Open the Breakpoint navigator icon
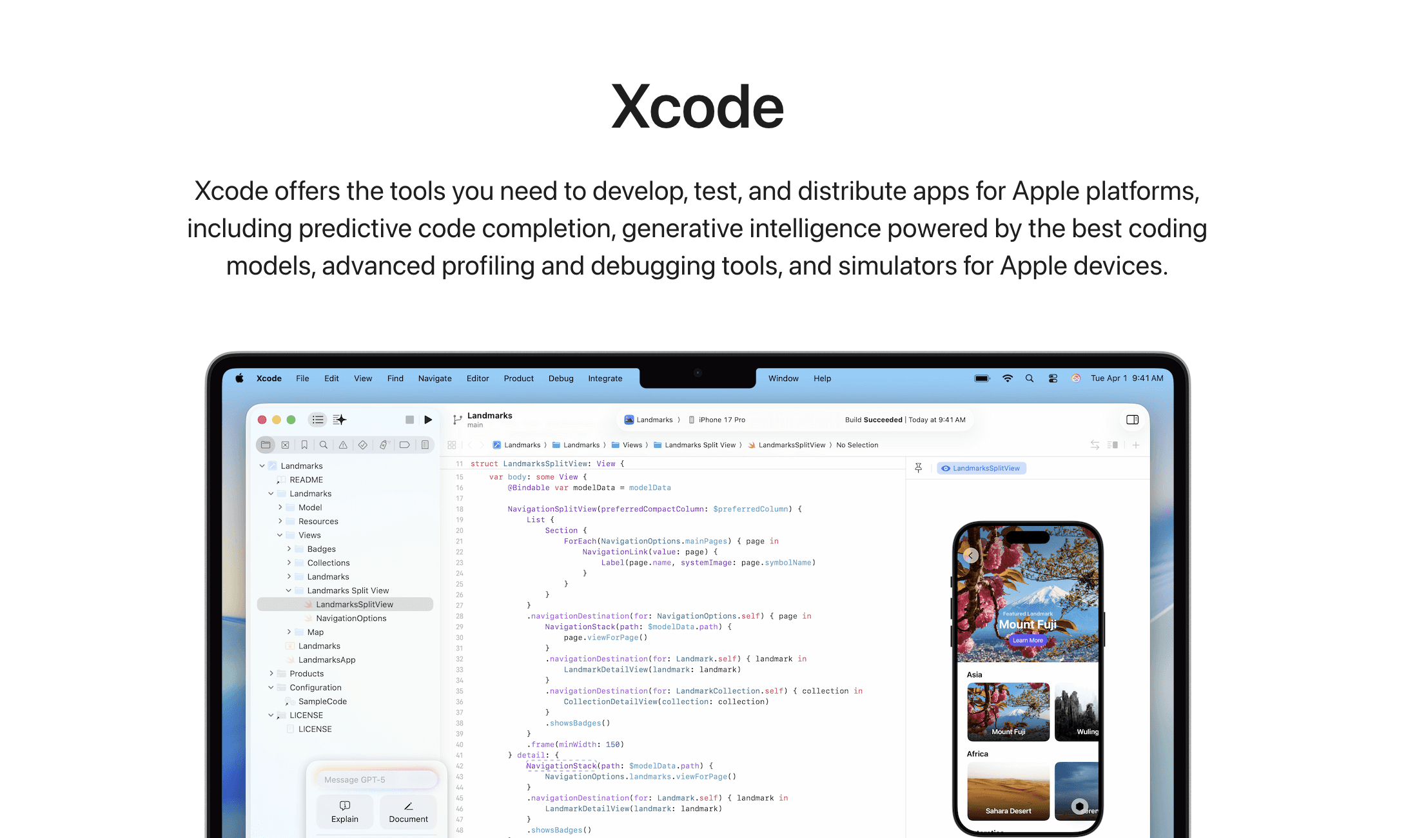Viewport: 1417px width, 838px height. (404, 445)
